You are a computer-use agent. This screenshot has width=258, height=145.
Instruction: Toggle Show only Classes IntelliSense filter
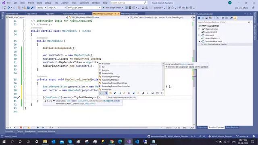(110, 93)
